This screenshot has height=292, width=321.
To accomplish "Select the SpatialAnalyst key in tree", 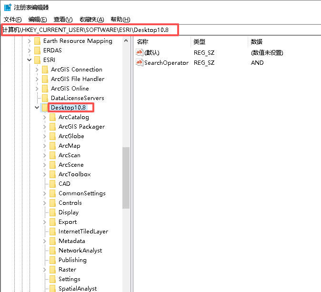I will [77, 289].
